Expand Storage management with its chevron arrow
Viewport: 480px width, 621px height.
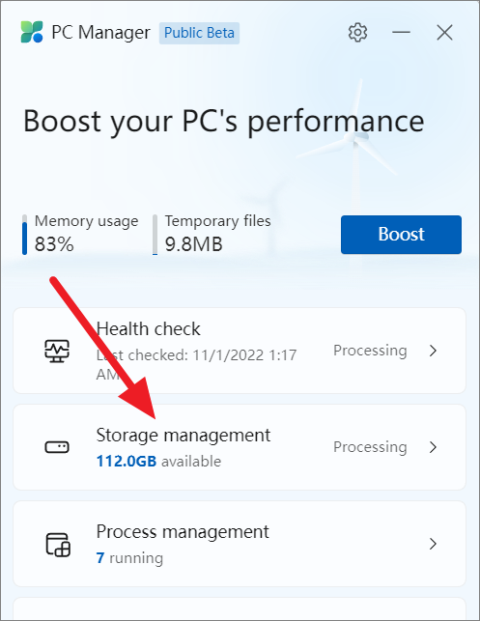pyautogui.click(x=434, y=447)
